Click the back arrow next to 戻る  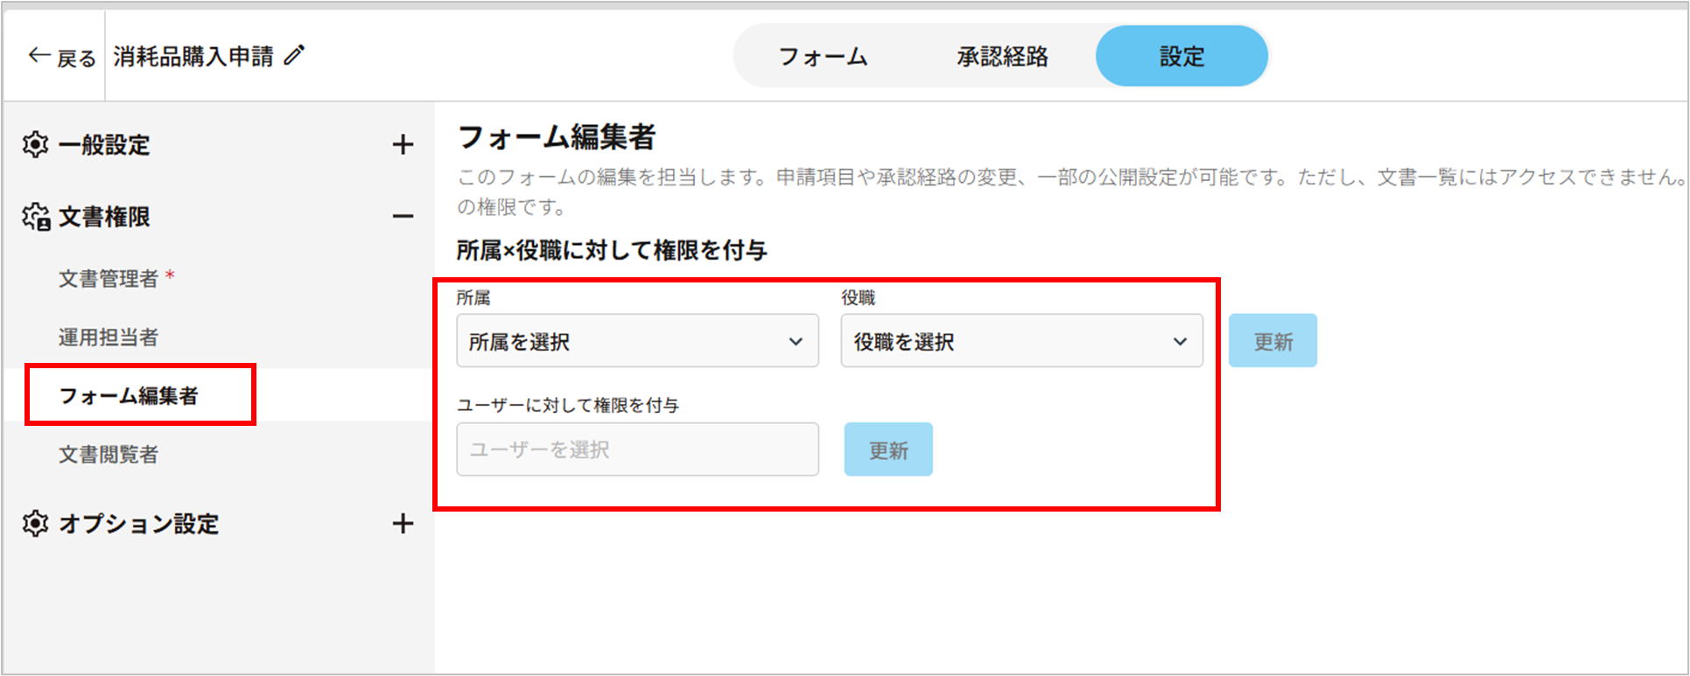click(39, 56)
